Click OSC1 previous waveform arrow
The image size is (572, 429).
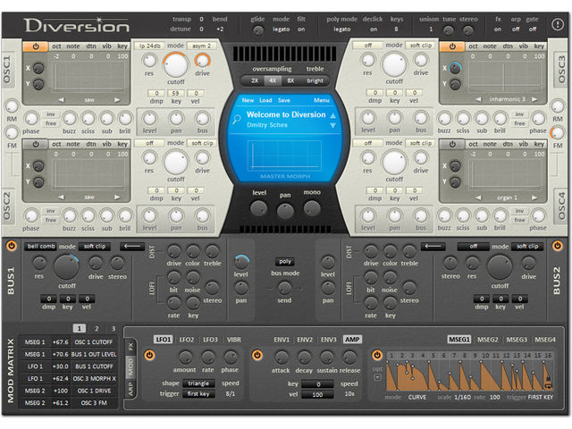(x=61, y=99)
